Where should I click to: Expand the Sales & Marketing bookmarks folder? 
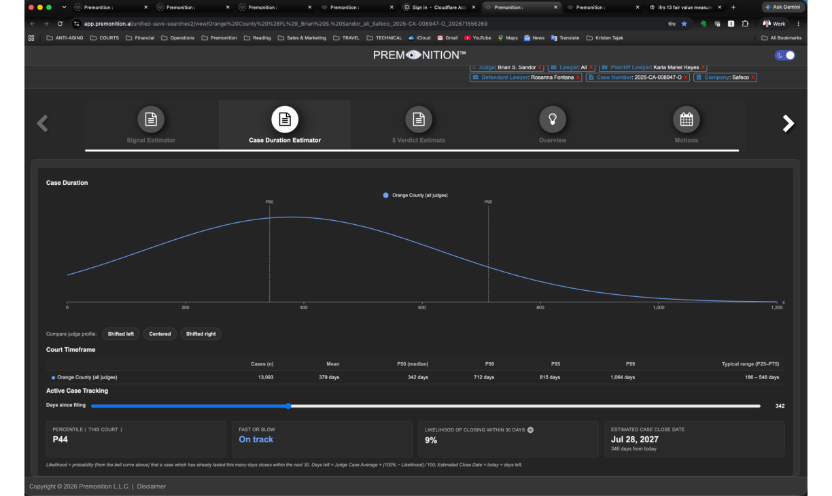(302, 38)
